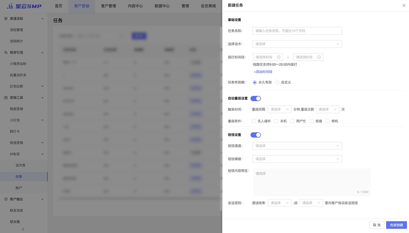The image size is (409, 233).
Task: Open the 重拨间隔 dropdown
Action: [x=279, y=109]
